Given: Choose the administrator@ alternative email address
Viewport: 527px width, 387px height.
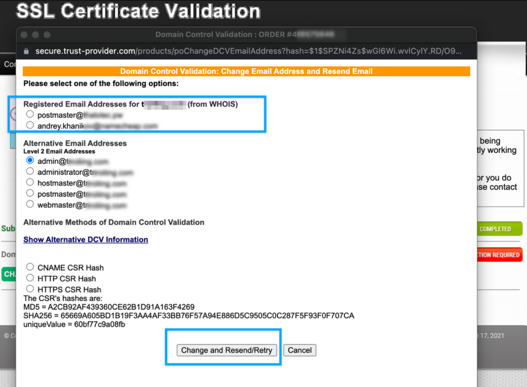Looking at the screenshot, I should (x=29, y=172).
